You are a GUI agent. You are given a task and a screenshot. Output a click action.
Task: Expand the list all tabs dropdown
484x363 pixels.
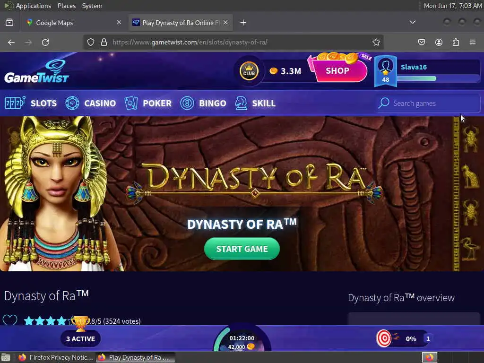coord(412,22)
